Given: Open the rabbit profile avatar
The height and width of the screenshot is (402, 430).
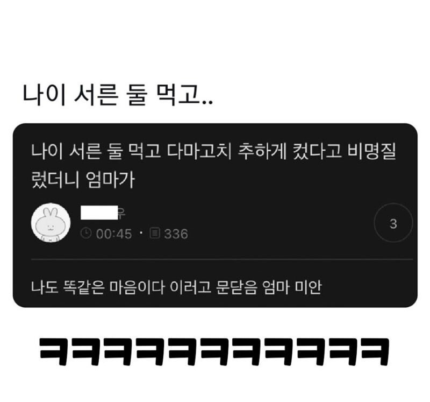Looking at the screenshot, I should pos(51,223).
